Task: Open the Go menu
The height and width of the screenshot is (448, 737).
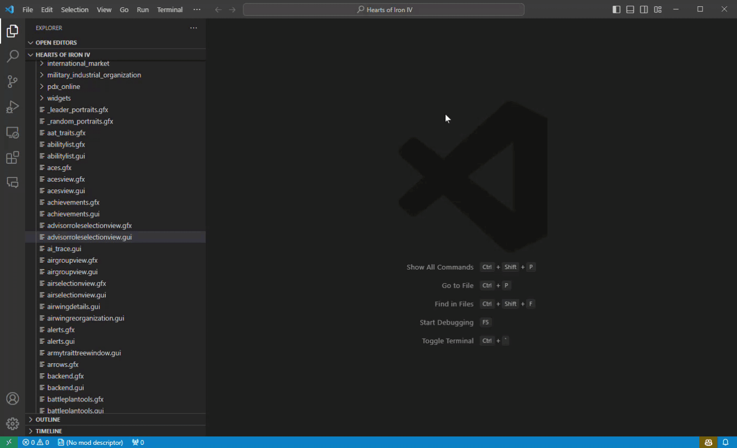Action: click(124, 9)
